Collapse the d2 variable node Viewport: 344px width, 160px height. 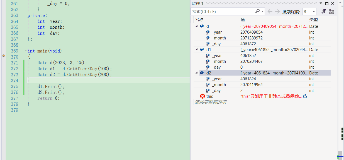coord(196,73)
